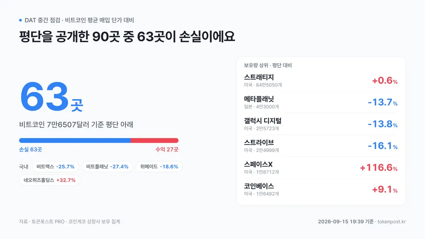Click the tokenpost.kr link in footer
The image size is (425, 239).
392,222
